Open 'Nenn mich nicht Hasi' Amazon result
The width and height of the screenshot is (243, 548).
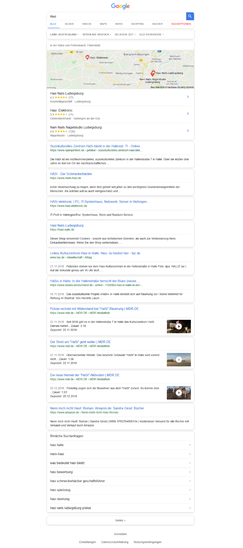tap(97, 408)
